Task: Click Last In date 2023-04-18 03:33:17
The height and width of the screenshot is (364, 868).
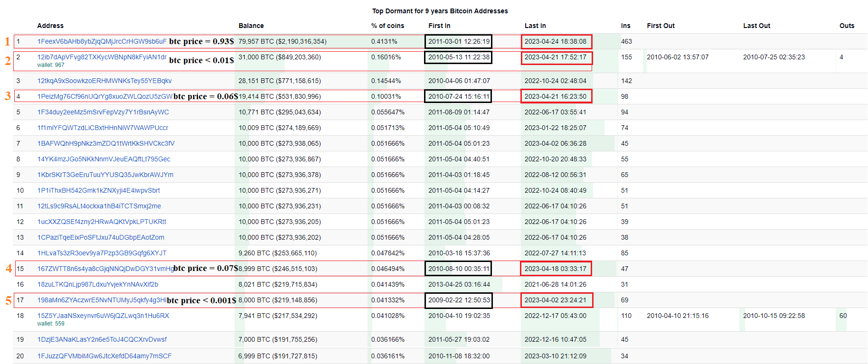Action: (556, 269)
